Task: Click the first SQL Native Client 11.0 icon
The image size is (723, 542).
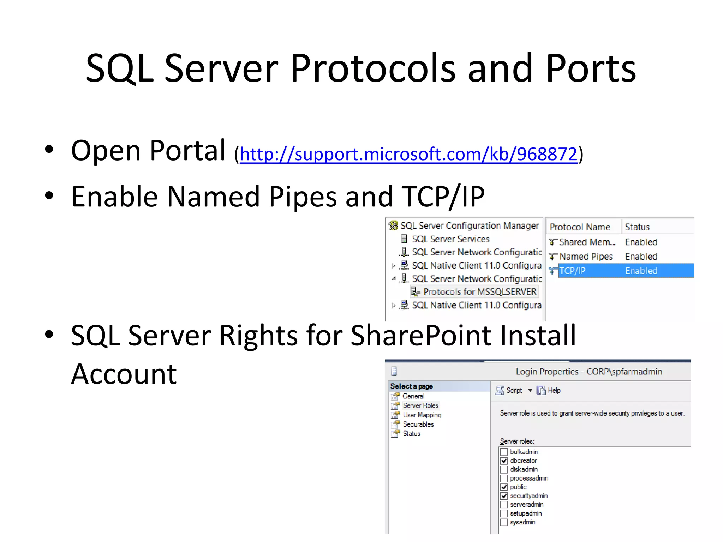Action: click(x=404, y=265)
